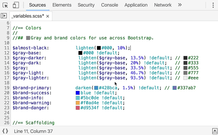The height and width of the screenshot is (135, 218).
Task: Show the drawer icon in the status bar
Action: click(x=215, y=131)
